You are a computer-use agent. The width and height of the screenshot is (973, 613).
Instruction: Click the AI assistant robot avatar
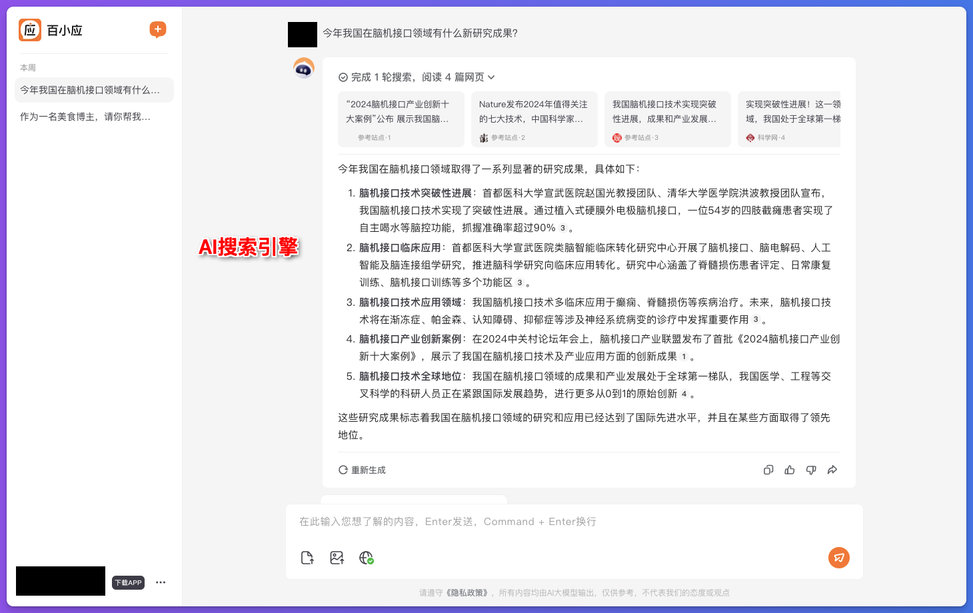pos(304,68)
